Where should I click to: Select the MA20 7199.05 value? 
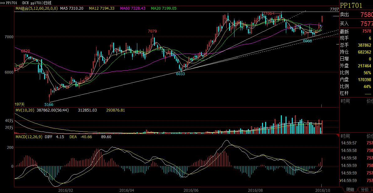point(164,8)
